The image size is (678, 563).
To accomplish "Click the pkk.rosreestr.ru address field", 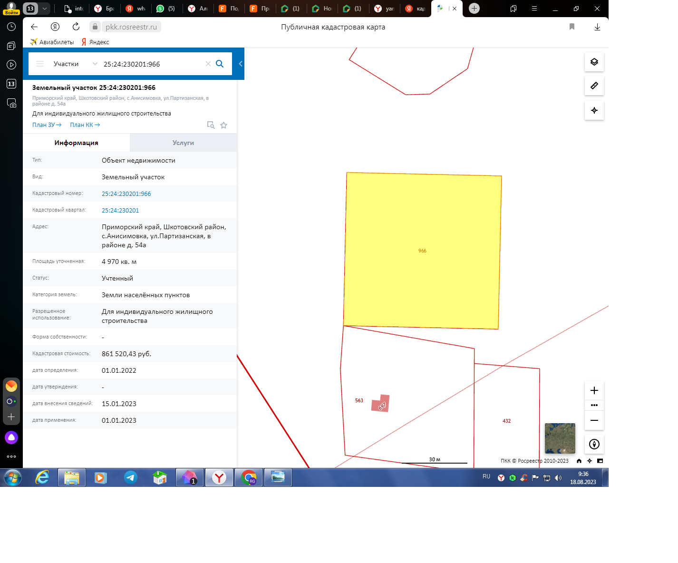I will (x=131, y=27).
